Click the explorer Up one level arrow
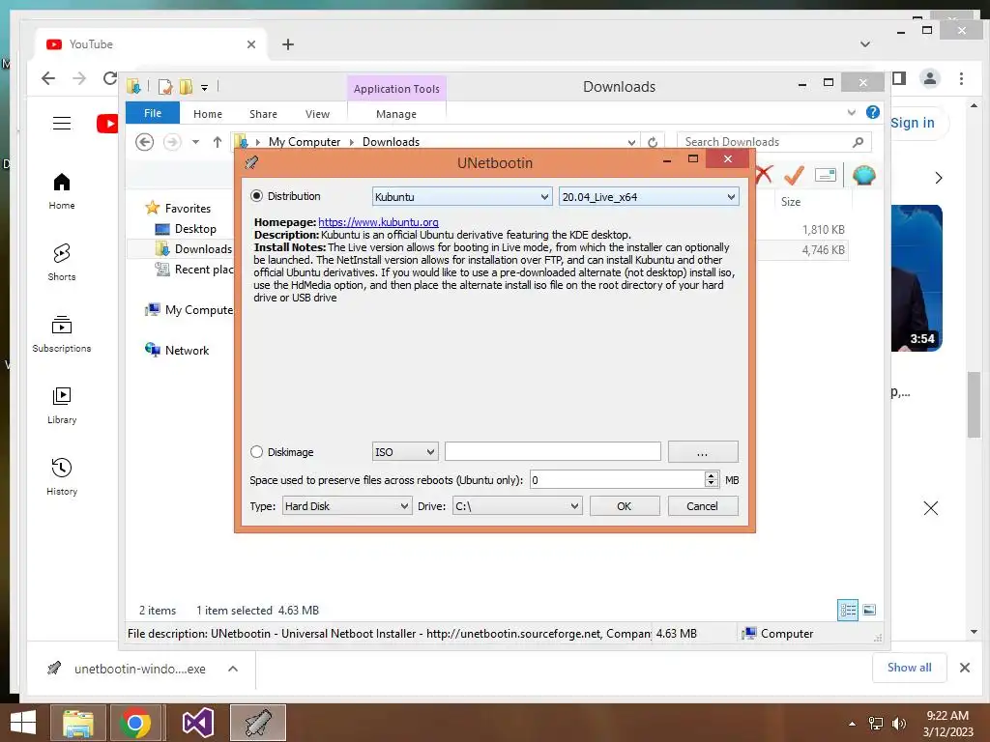The width and height of the screenshot is (990, 742). 218,142
